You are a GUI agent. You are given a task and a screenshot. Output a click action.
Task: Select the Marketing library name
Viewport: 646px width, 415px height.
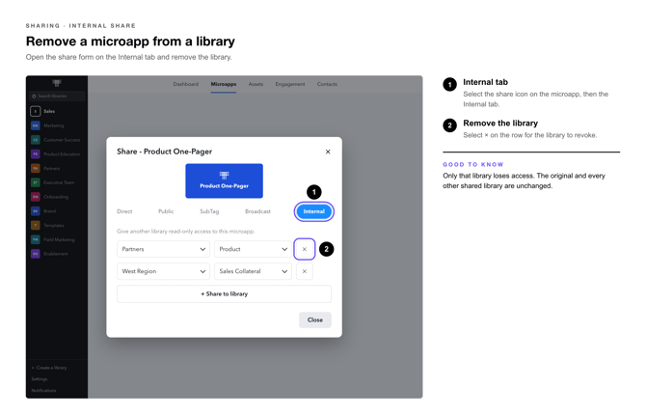(x=54, y=125)
